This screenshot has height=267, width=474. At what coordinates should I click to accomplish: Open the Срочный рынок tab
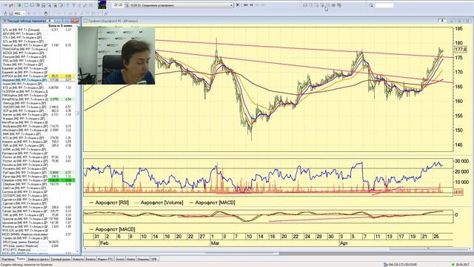[x=61, y=259]
